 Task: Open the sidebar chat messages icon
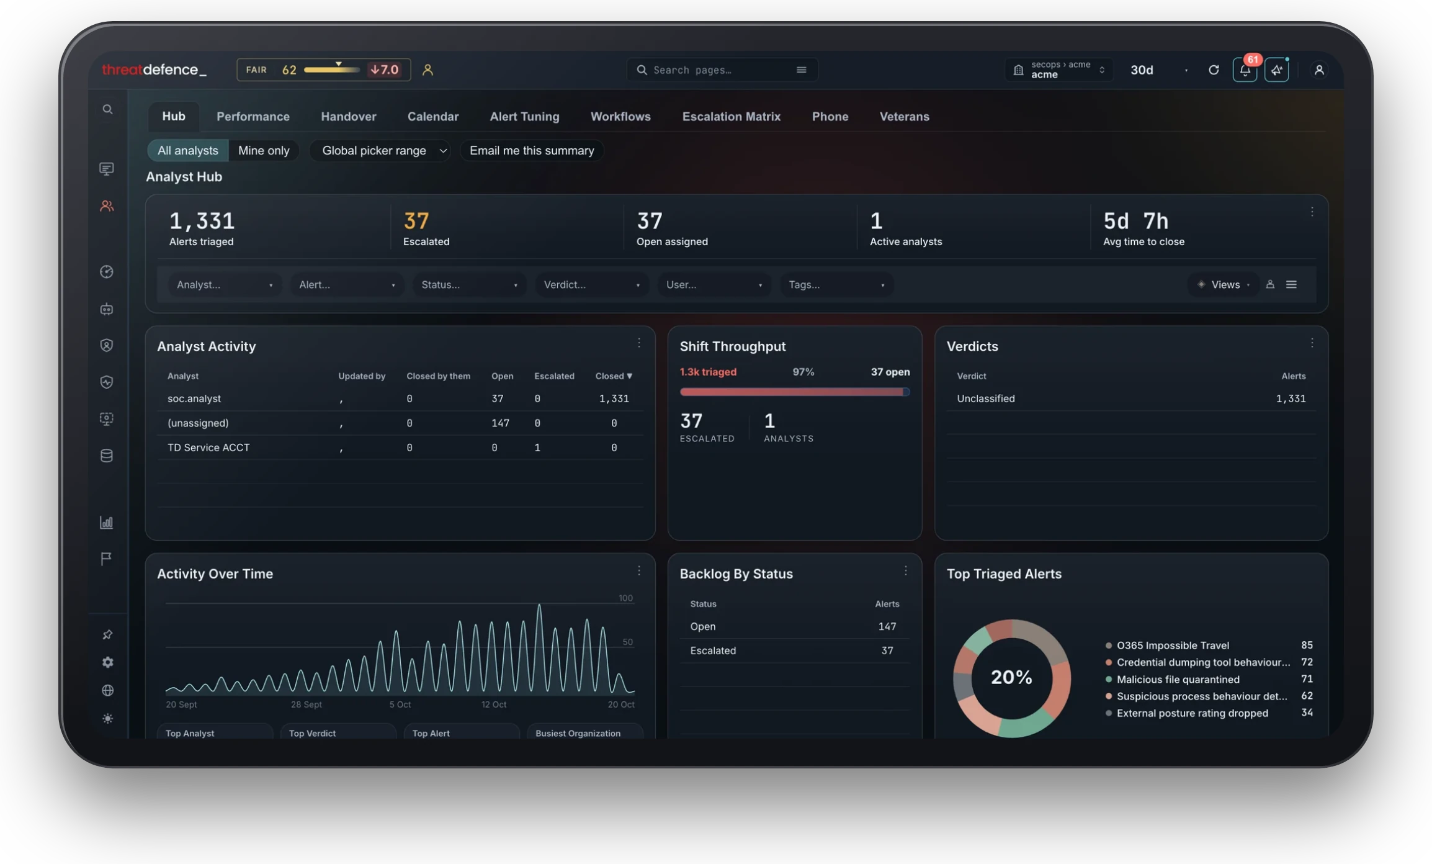[x=107, y=169]
